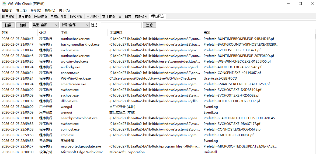The width and height of the screenshot is (316, 154).
Task: Switch to the 威胁检索 tab
Action: pyautogui.click(x=141, y=16)
